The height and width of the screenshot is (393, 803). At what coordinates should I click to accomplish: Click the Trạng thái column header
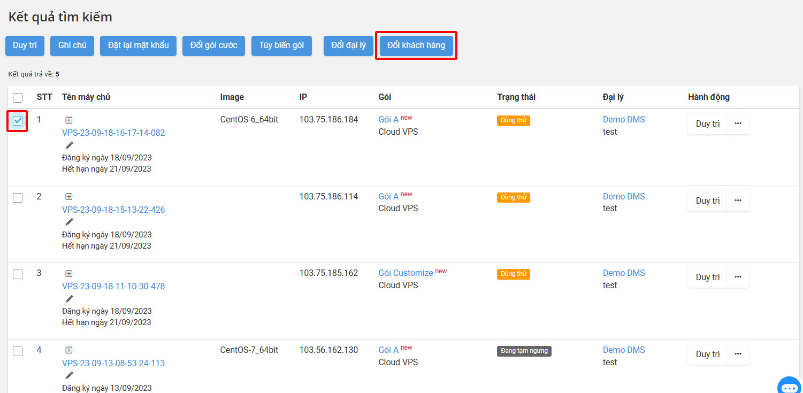click(x=516, y=97)
